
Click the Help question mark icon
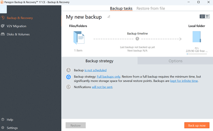pyautogui.click(x=3, y=119)
